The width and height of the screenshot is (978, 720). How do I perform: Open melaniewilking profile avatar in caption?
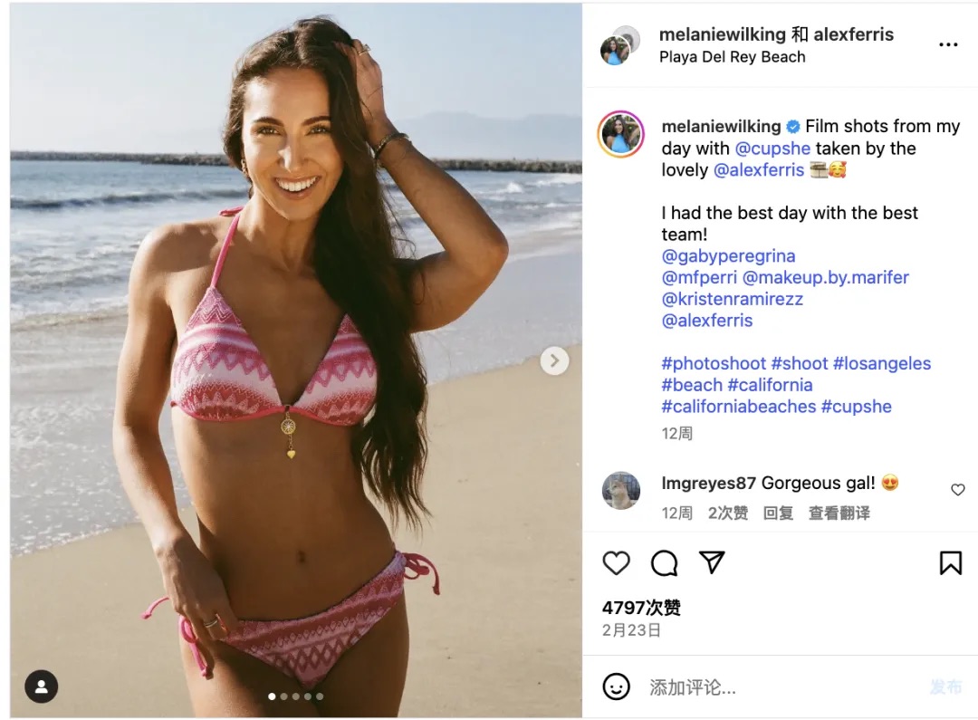[620, 134]
